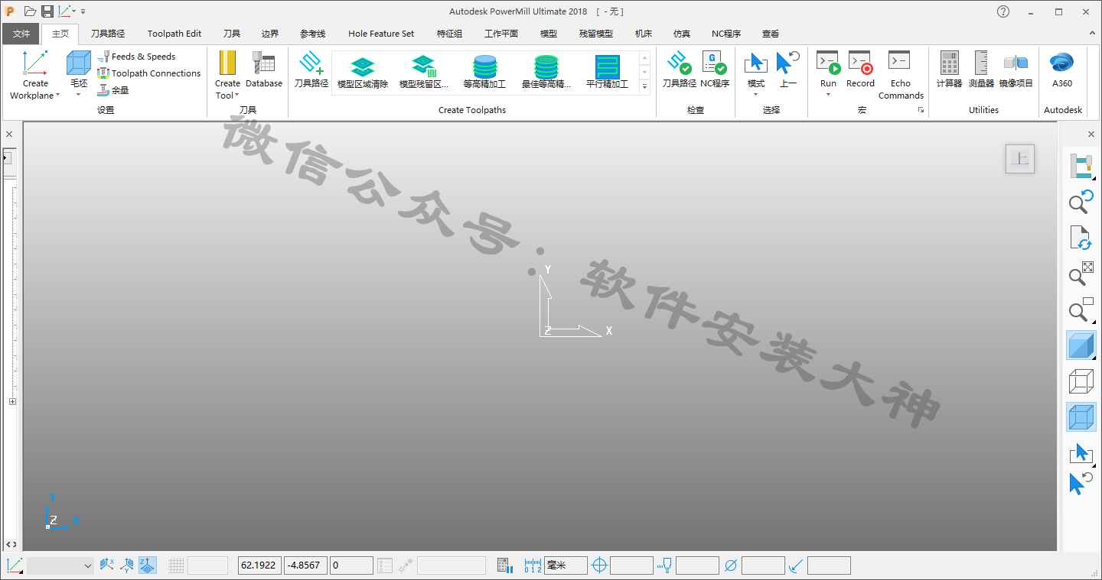Screen dimensions: 1102x580
Task: Open the tool Database
Action: pyautogui.click(x=264, y=69)
